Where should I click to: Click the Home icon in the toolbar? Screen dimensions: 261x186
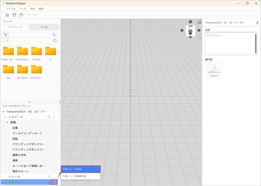tap(7, 15)
